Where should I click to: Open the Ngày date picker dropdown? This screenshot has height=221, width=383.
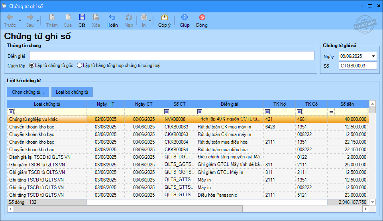pyautogui.click(x=373, y=56)
